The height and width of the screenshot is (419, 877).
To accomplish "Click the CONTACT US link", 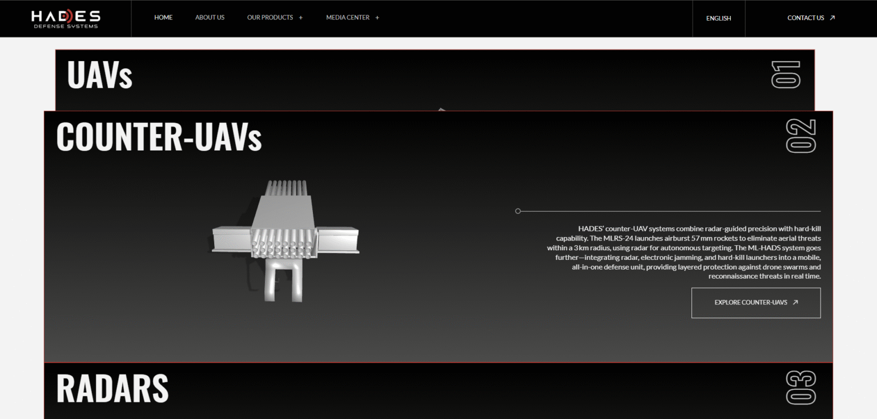I will (806, 18).
